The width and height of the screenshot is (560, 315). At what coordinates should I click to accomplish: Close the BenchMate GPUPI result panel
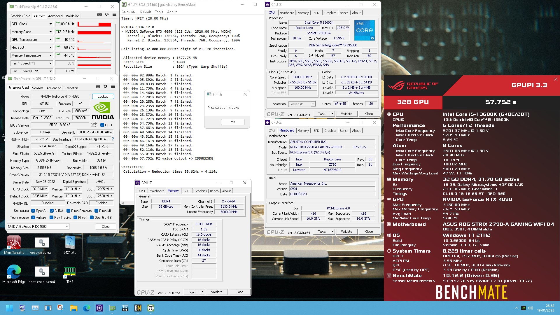click(x=555, y=79)
